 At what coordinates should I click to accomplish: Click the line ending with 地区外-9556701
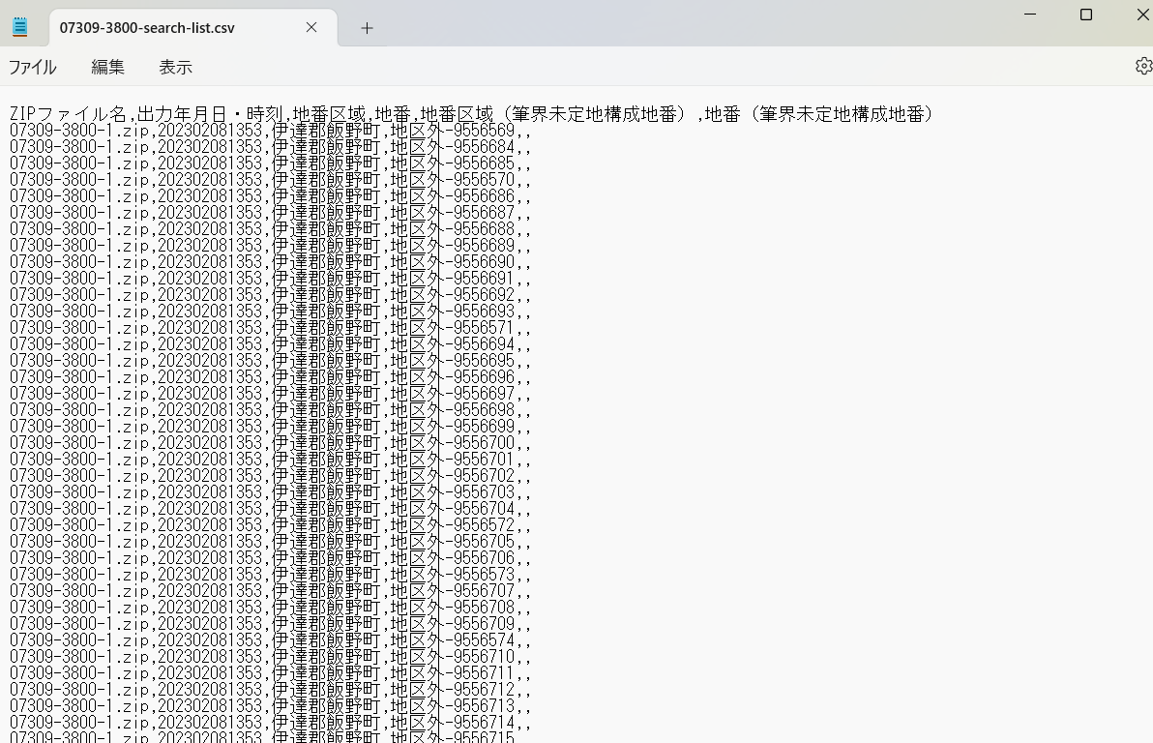[x=270, y=459]
